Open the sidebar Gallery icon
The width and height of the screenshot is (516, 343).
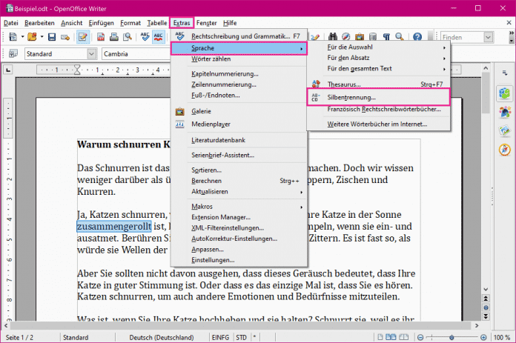click(x=503, y=132)
